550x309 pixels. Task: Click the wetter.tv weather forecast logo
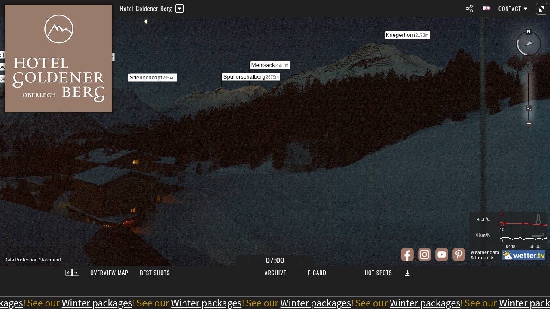coord(524,255)
